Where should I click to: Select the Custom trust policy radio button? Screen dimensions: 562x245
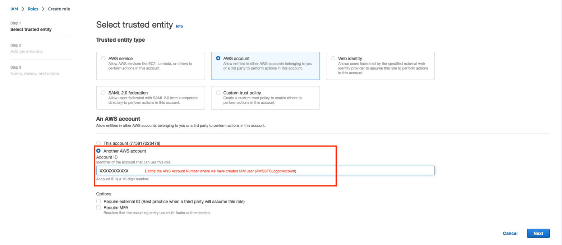point(219,92)
